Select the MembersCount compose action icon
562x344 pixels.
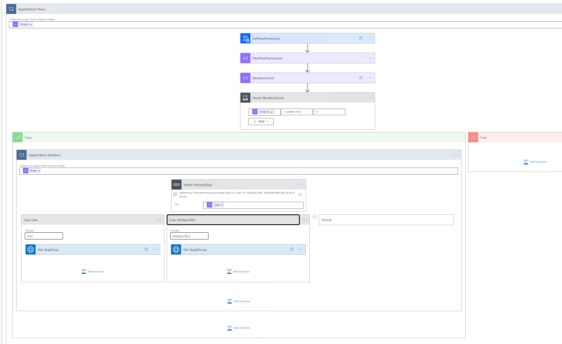pos(245,78)
